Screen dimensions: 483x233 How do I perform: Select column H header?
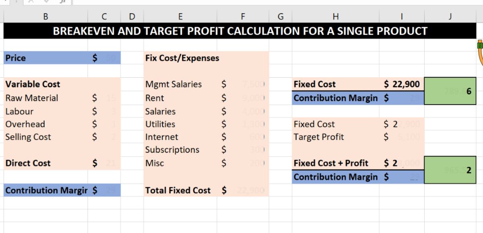336,16
